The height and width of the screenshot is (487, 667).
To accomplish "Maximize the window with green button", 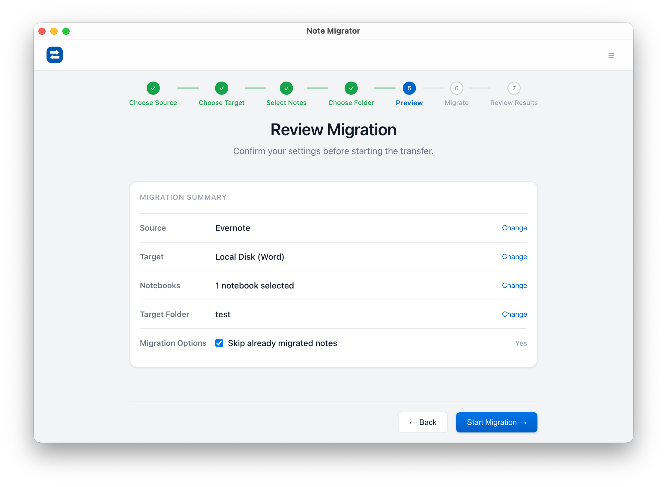I will [x=66, y=31].
